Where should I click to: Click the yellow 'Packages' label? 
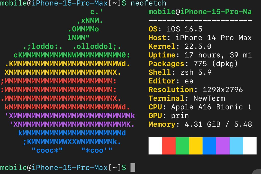(166, 64)
